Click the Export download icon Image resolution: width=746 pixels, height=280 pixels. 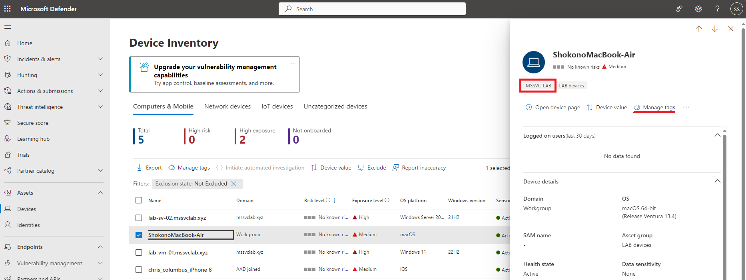coord(139,168)
